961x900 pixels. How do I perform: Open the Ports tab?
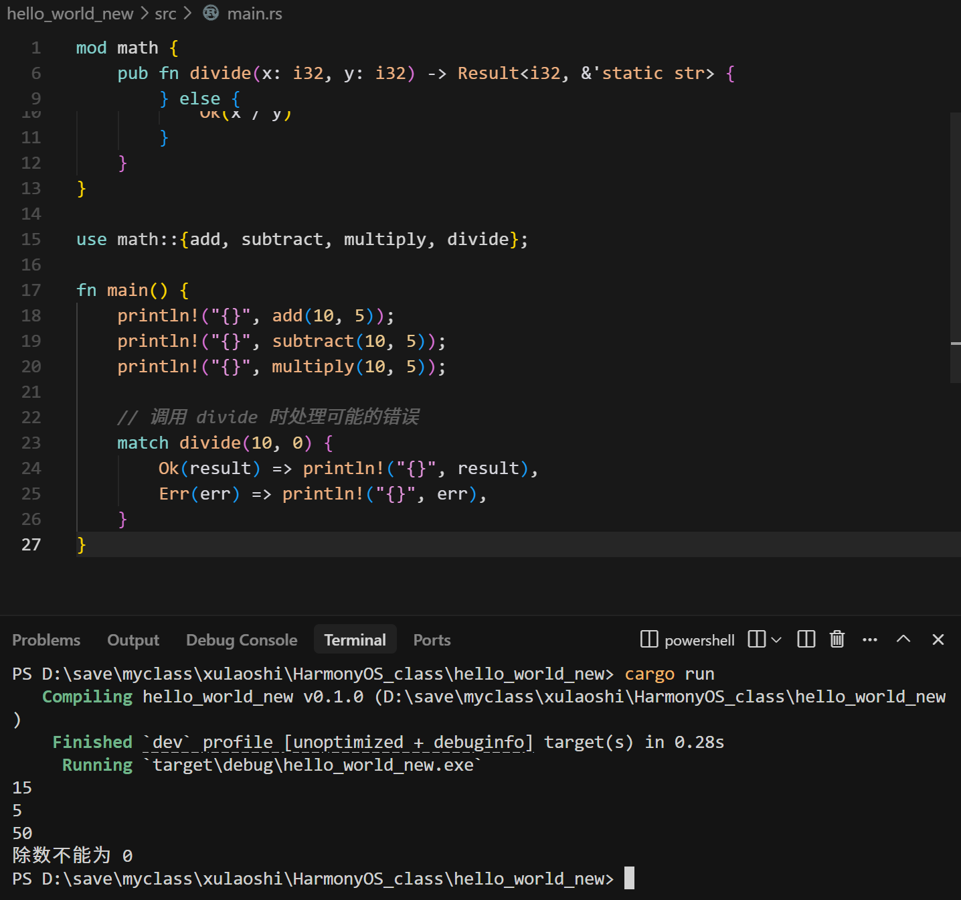pyautogui.click(x=432, y=640)
